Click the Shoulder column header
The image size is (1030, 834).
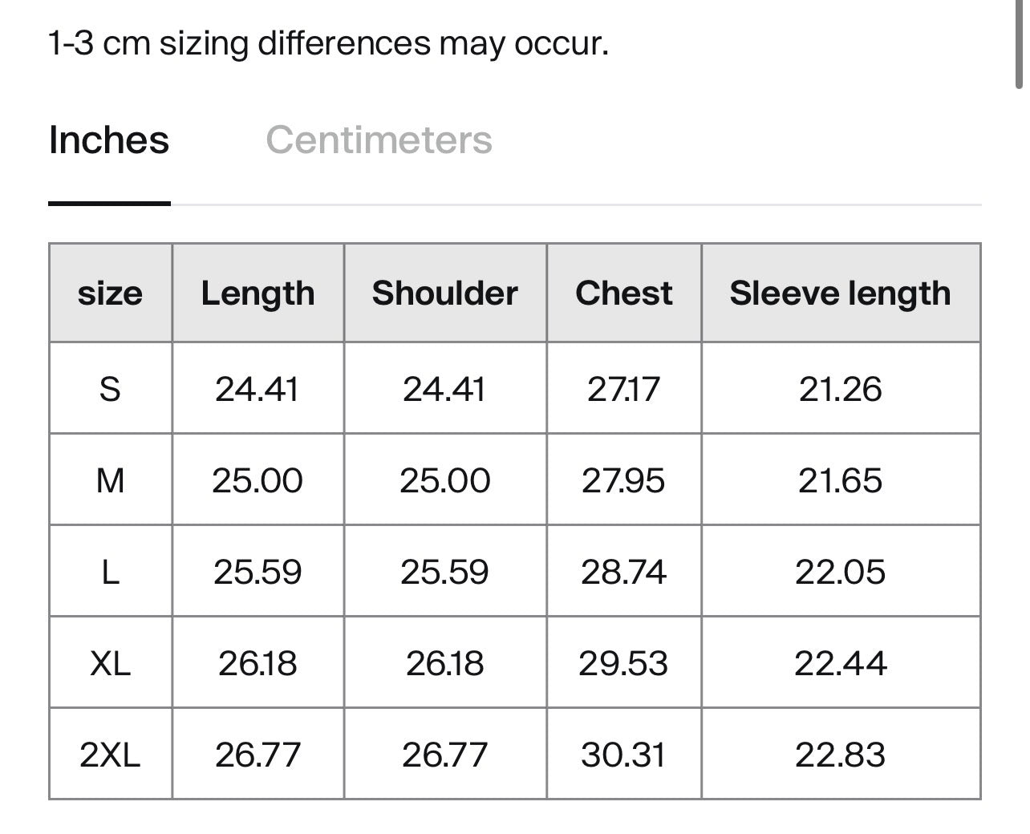coord(445,294)
